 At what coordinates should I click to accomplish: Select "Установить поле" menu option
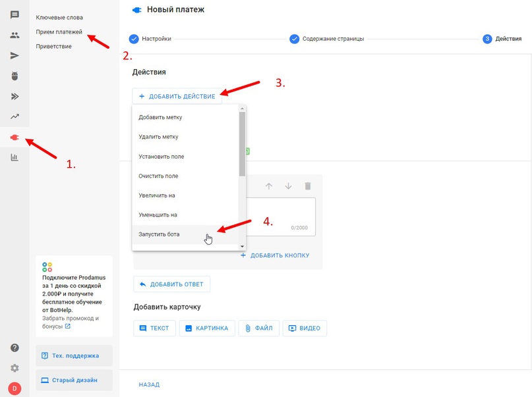pos(161,157)
